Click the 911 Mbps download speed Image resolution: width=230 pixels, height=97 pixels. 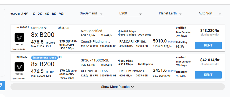(x=125, y=64)
